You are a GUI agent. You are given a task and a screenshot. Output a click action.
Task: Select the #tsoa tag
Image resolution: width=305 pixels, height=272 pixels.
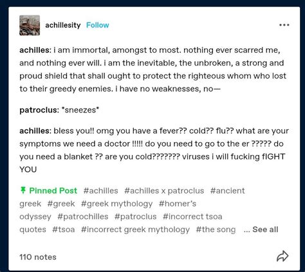pyautogui.click(x=64, y=230)
